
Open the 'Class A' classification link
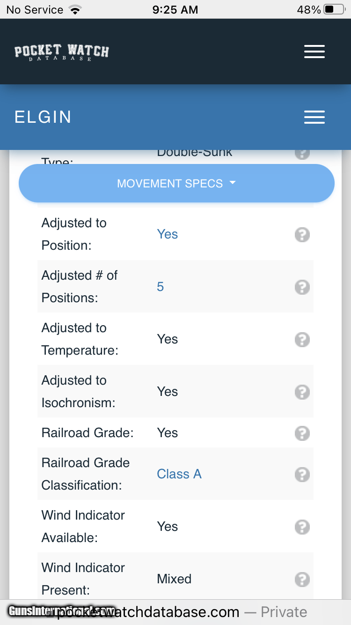[179, 474]
